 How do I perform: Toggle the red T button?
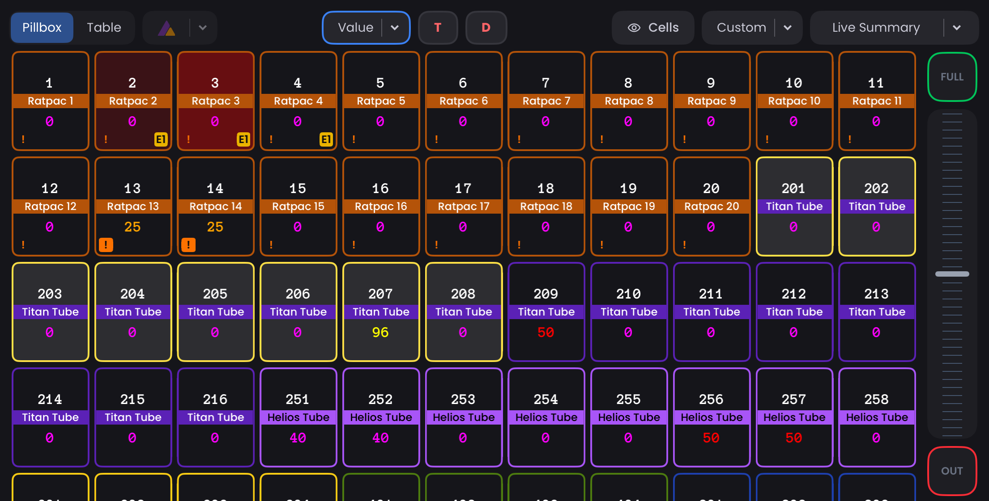[438, 28]
